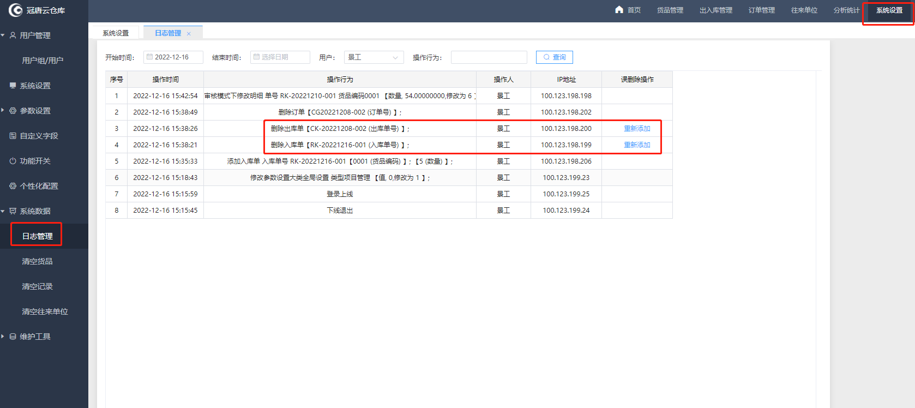Click the 下线退出 log entry
This screenshot has height=408, width=915.
click(x=340, y=210)
